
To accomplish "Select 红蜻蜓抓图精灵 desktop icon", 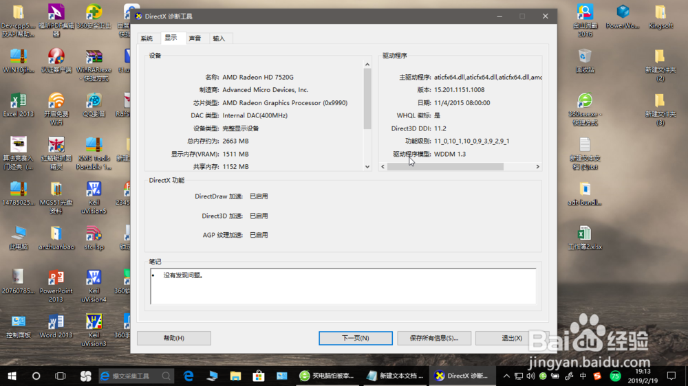I will [56, 153].
